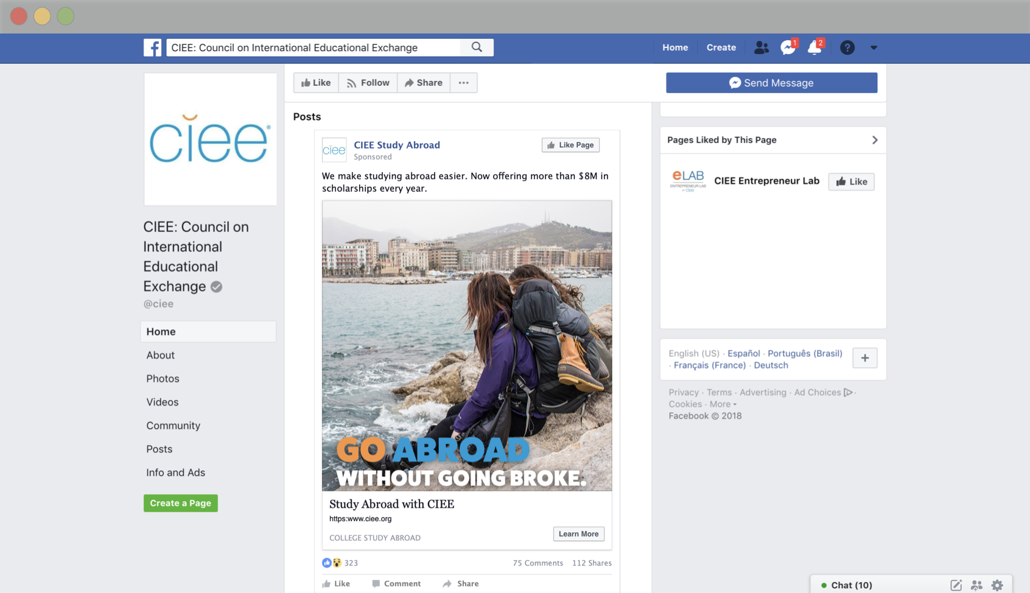The image size is (1030, 593).
Task: Expand the More footer dropdown
Action: point(723,404)
